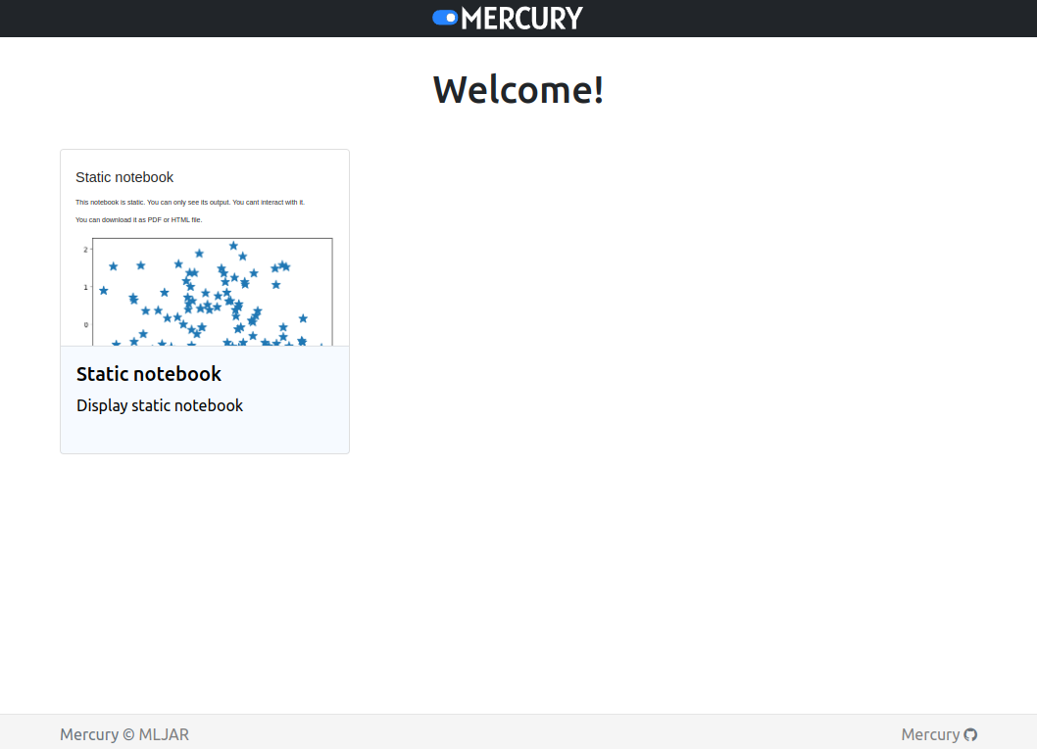Screen dimensions: 1037x749
Task: Click the blue toggle logo icon in header
Action: click(445, 18)
